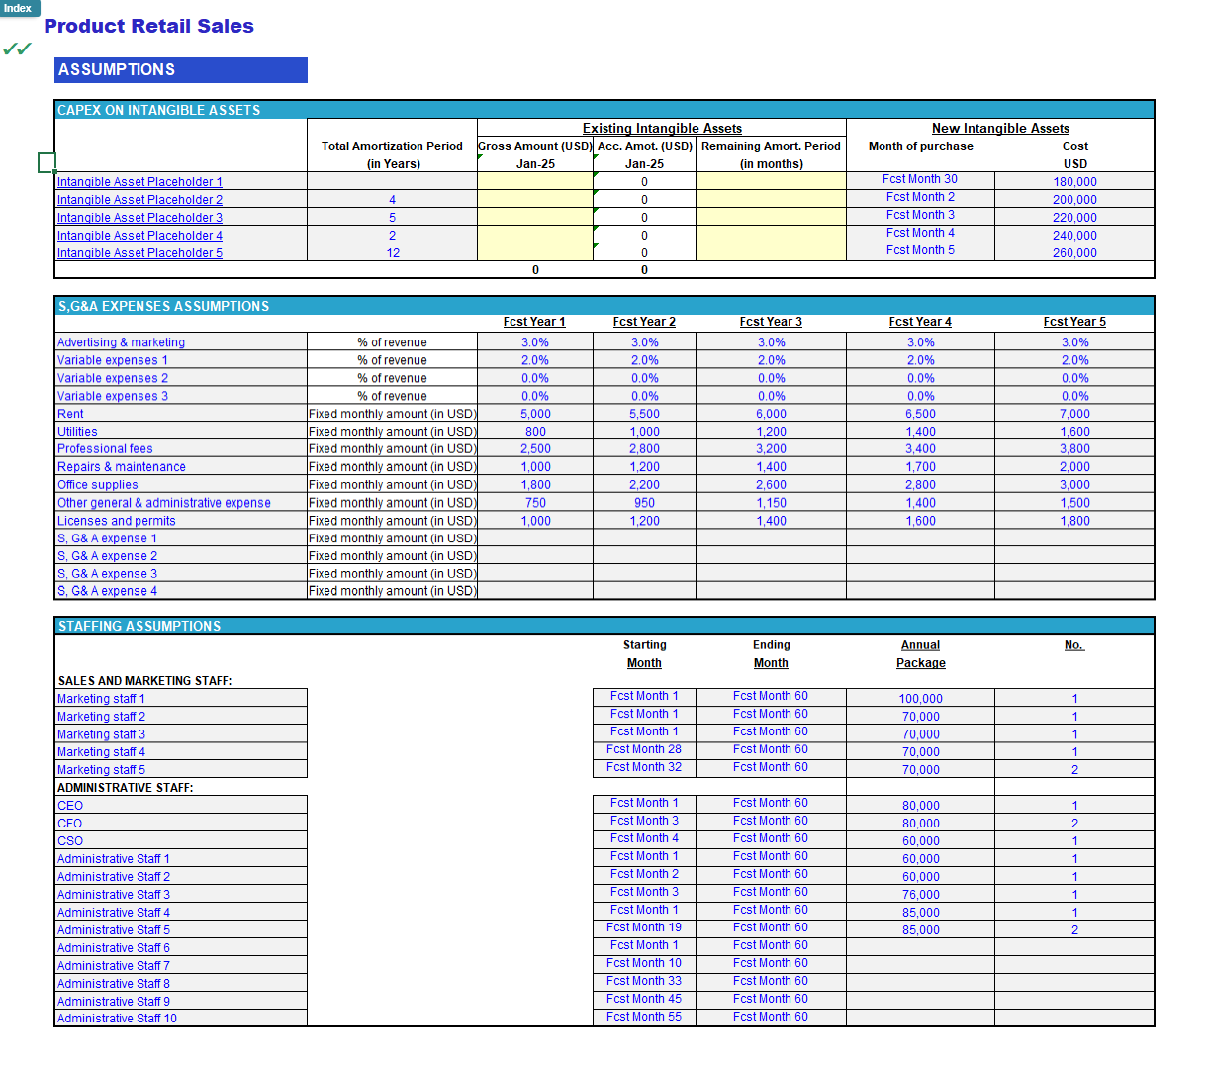Select Marketing staff 5 starting month Fcst Month 32
The width and height of the screenshot is (1208, 1070).
point(644,767)
